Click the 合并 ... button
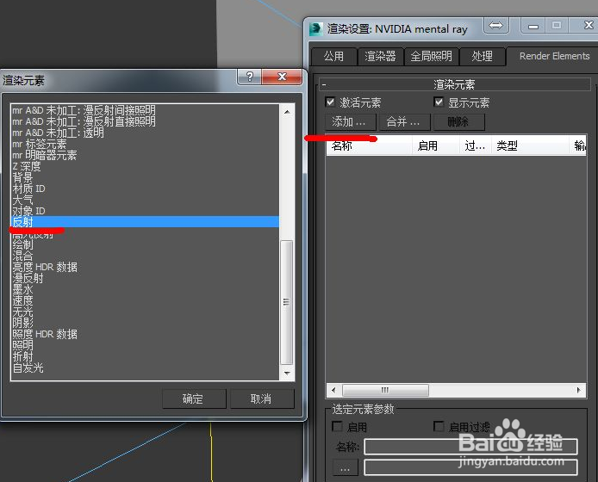Viewport: 598px width, 482px height. tap(405, 122)
